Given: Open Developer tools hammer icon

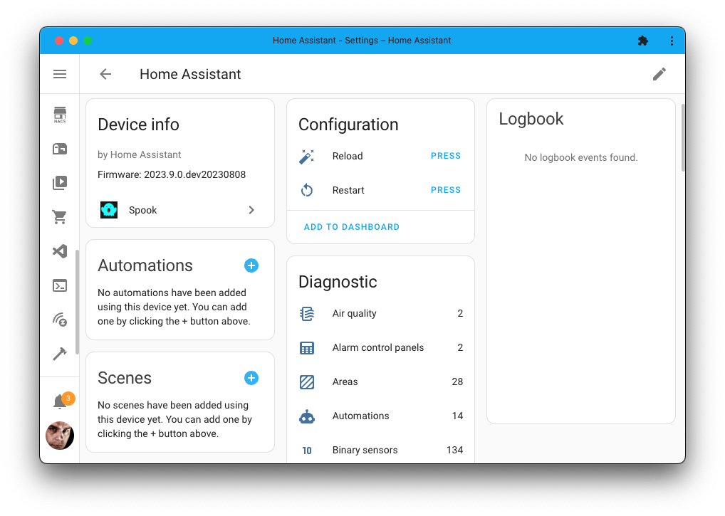Looking at the screenshot, I should coord(60,353).
